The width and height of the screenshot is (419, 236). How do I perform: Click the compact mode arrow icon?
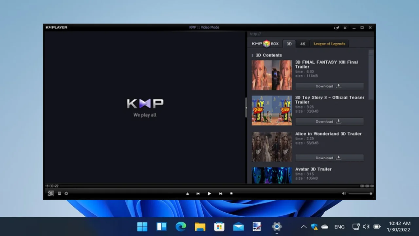click(345, 28)
